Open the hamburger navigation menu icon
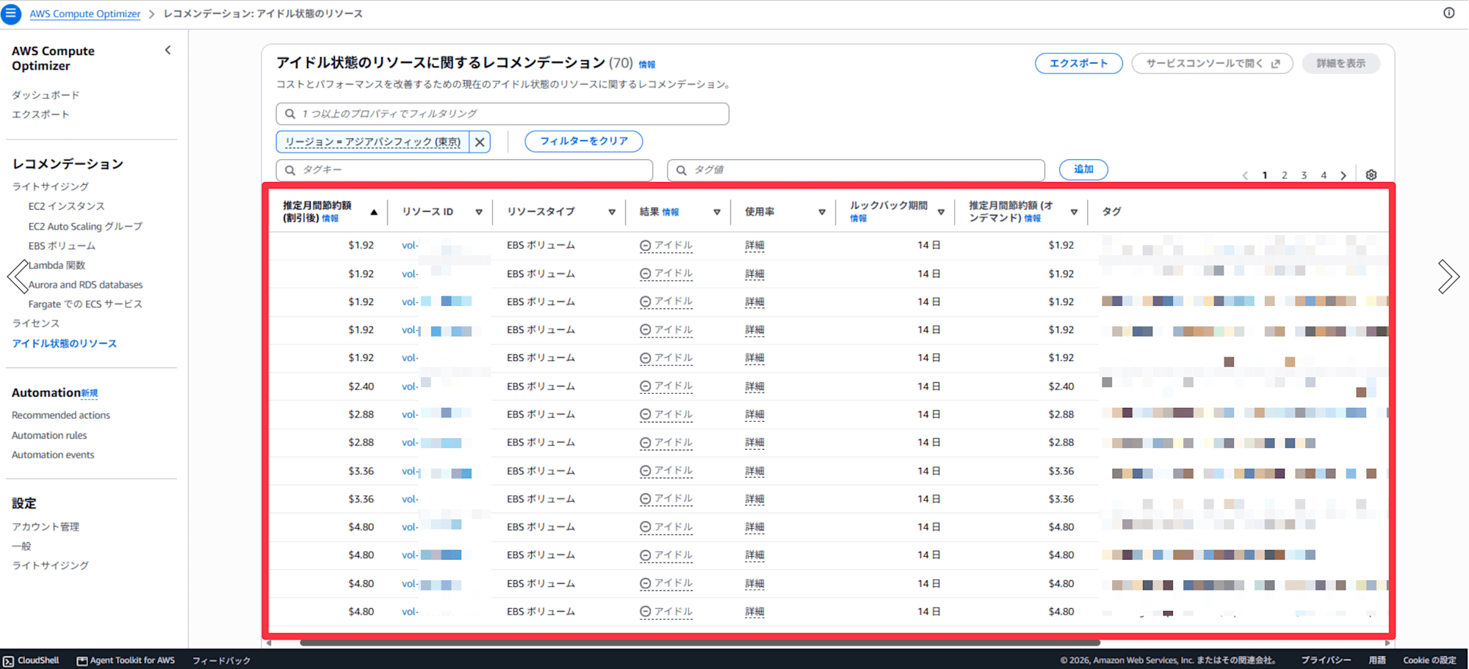Viewport: 1469px width, 669px height. [x=11, y=14]
